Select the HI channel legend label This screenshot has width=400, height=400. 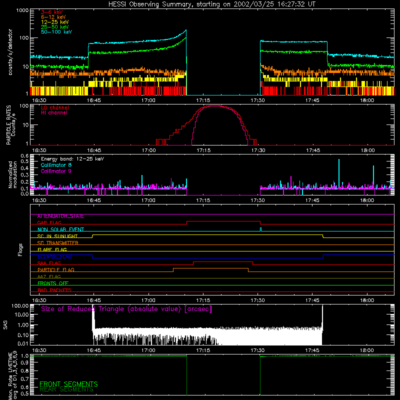click(54, 113)
